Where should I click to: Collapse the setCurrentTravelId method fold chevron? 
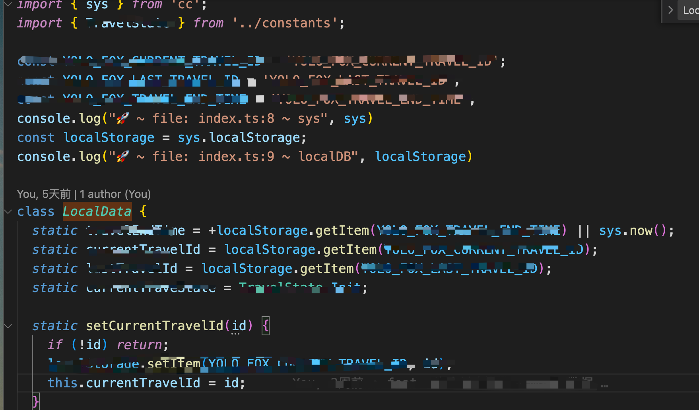pos(8,326)
